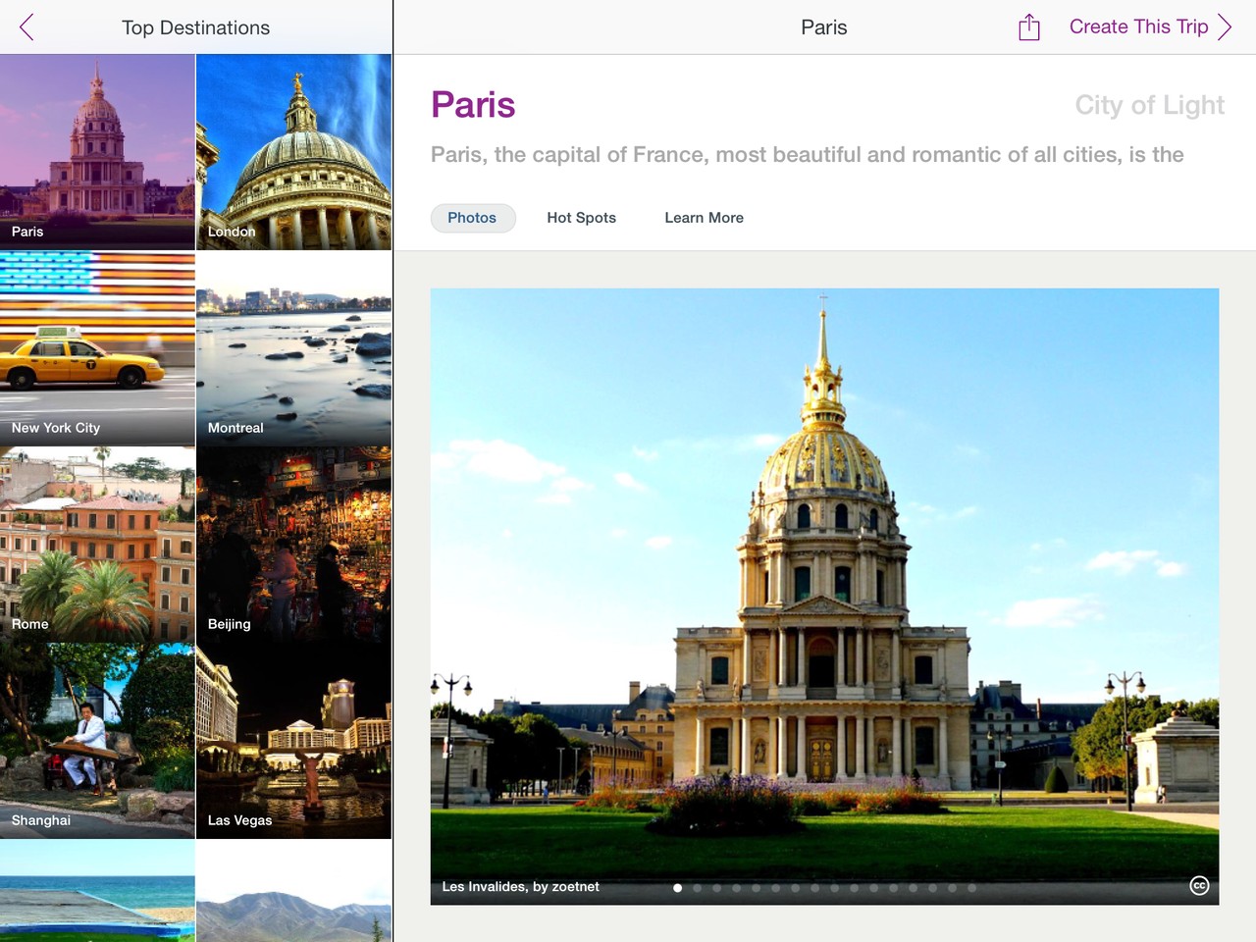This screenshot has width=1256, height=942.
Task: Open the Learn More tab
Action: pos(705,218)
